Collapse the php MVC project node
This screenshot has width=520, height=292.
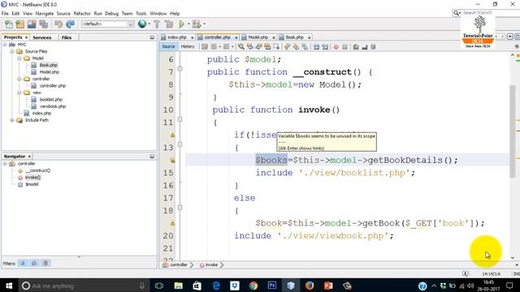[x=5, y=45]
